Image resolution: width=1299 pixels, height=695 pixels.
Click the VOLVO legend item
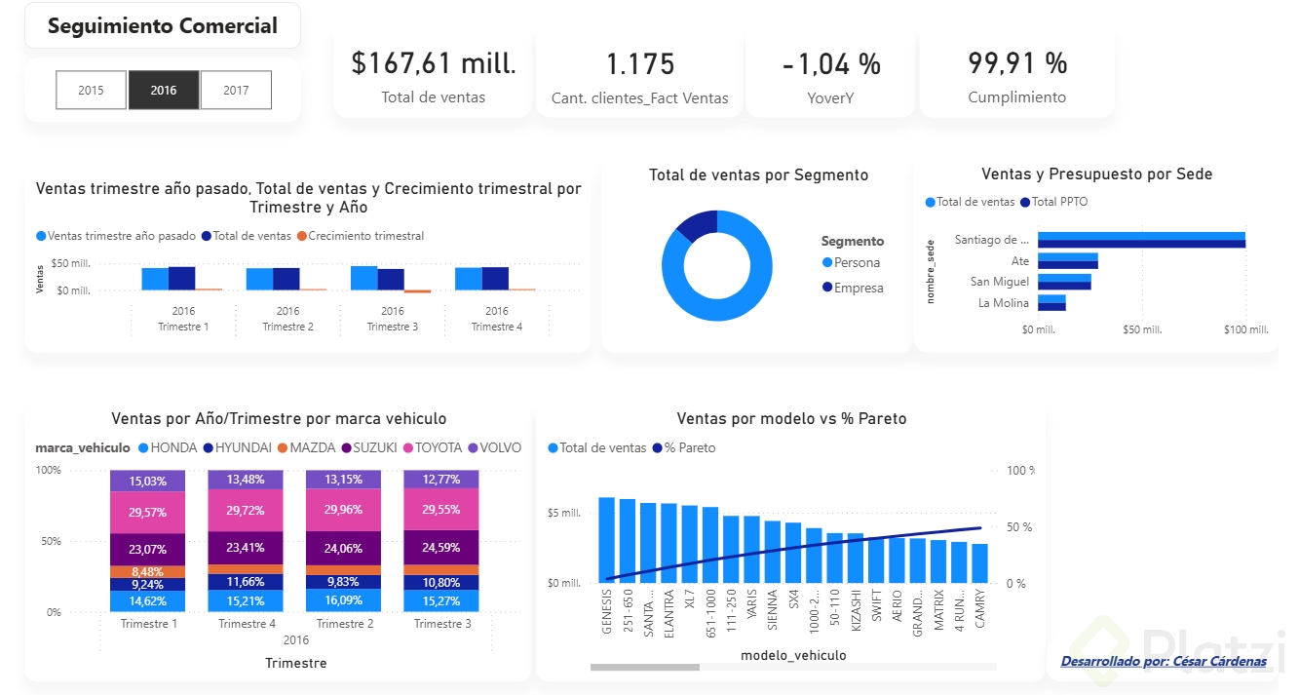point(494,447)
